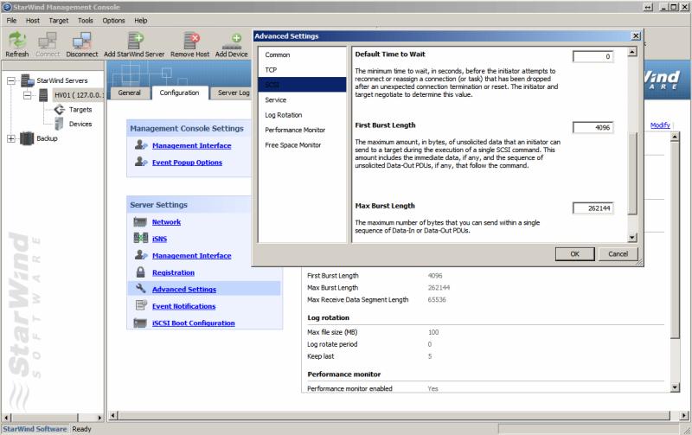Collapse the HV01 server node
The width and height of the screenshot is (692, 435).
tap(28, 95)
